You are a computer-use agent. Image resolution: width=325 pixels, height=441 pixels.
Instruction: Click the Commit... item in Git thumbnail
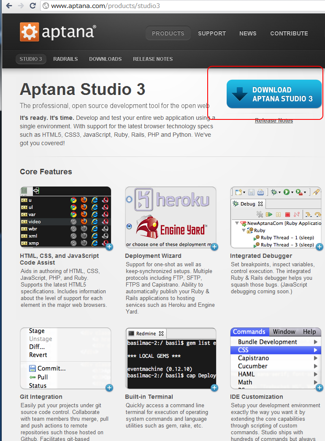pyautogui.click(x=48, y=368)
